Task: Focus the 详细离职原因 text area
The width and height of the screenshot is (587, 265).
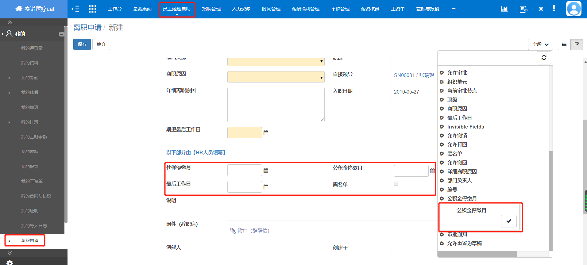Action: point(276,105)
